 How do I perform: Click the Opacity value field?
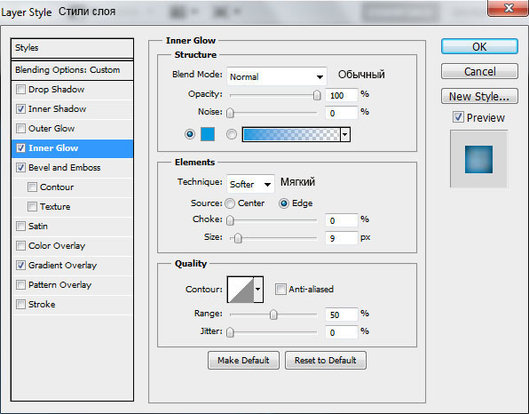341,95
